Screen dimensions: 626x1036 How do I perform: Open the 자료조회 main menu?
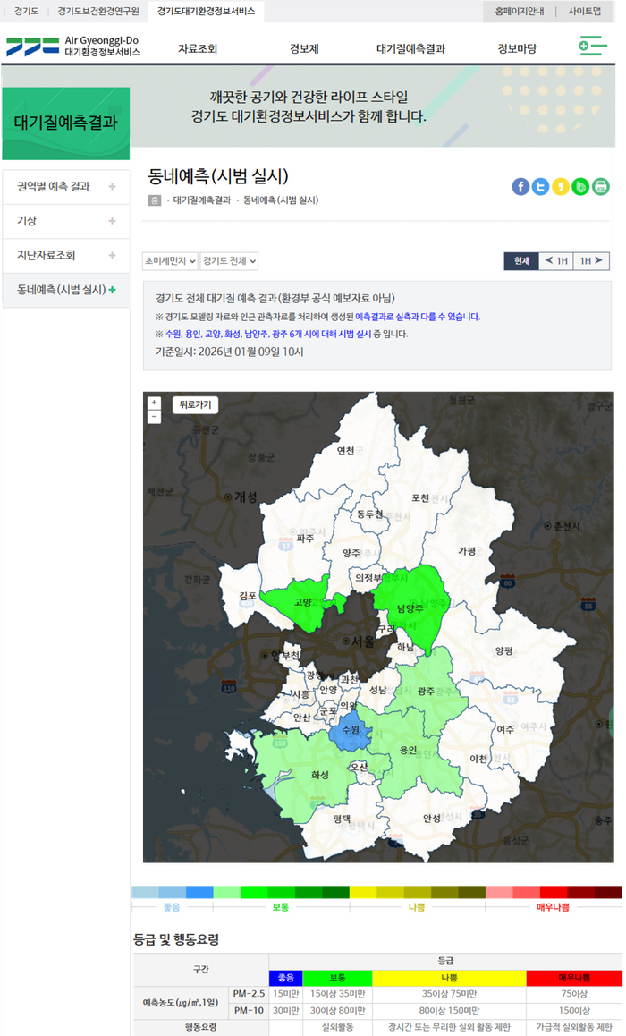[198, 48]
